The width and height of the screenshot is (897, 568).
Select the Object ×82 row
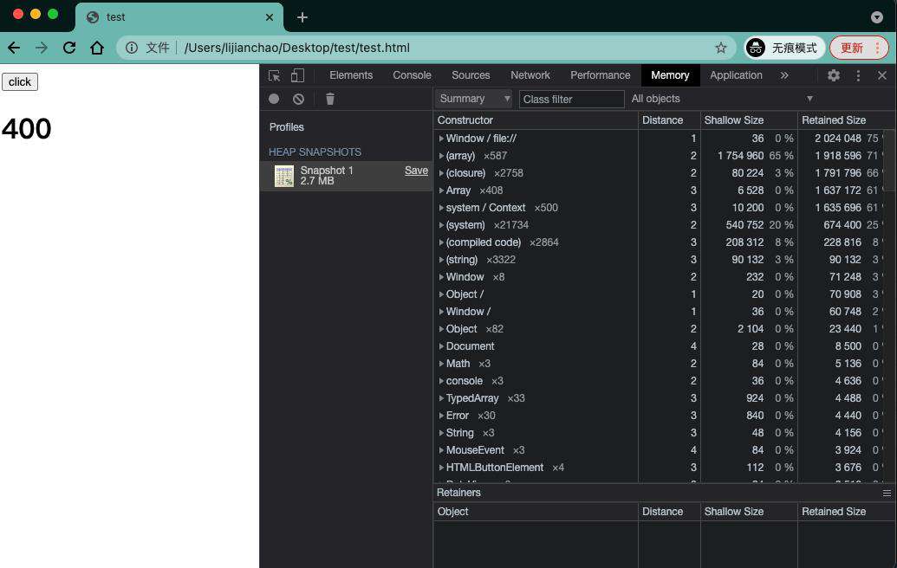point(660,328)
